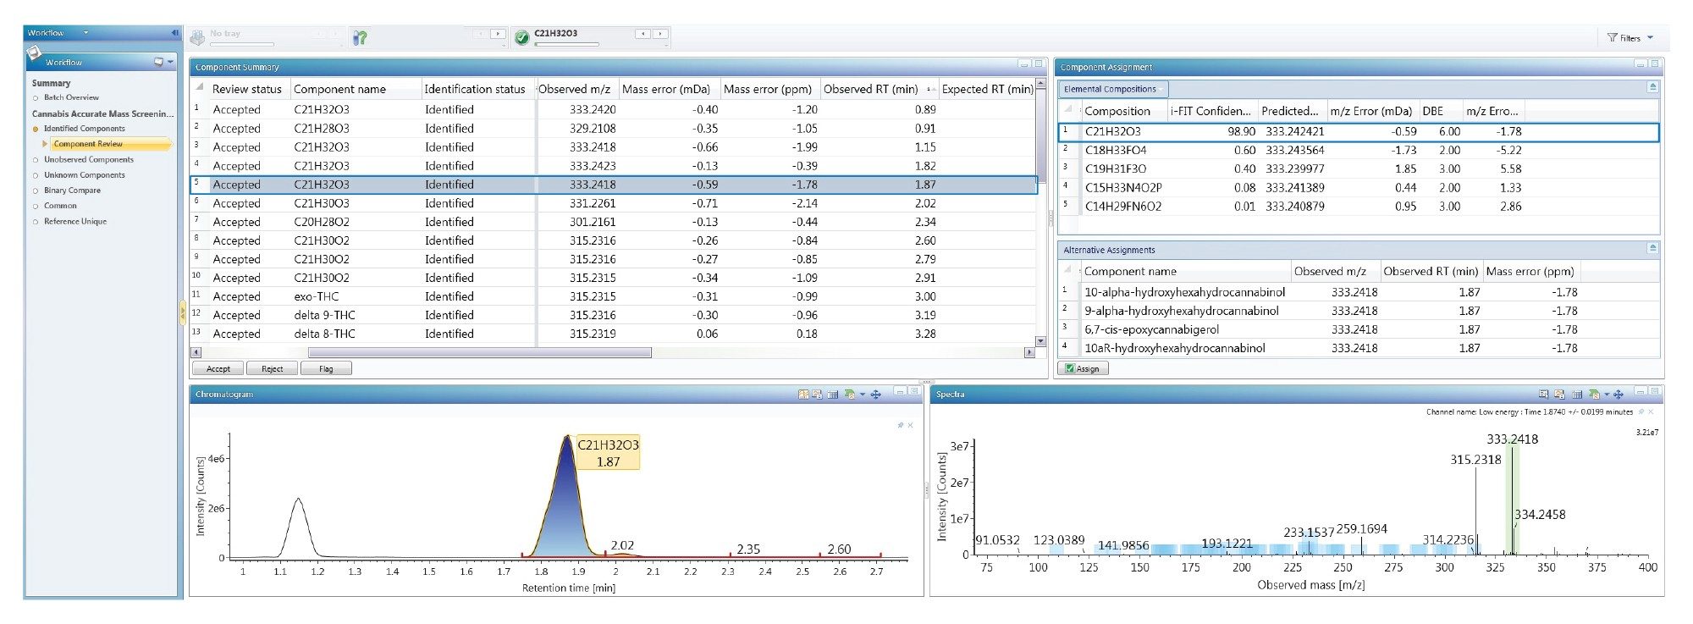Select Reference Unique workflow step
The image size is (1693, 624).
pos(75,222)
